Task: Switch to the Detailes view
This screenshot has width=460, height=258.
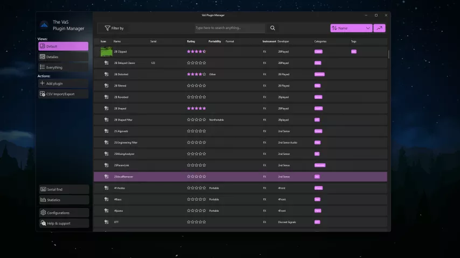Action: click(63, 57)
